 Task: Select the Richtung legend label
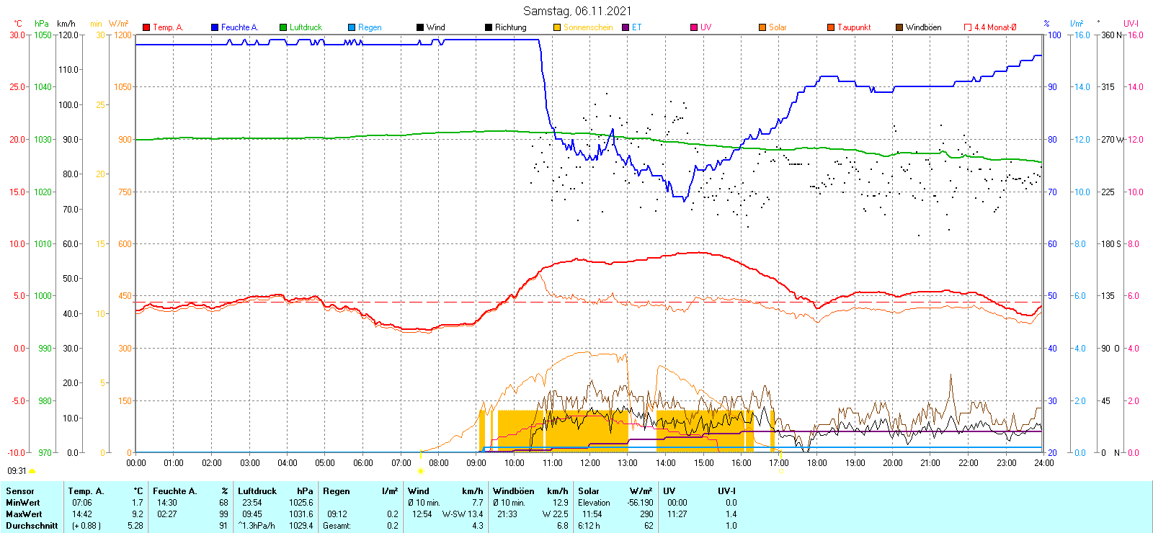[511, 27]
